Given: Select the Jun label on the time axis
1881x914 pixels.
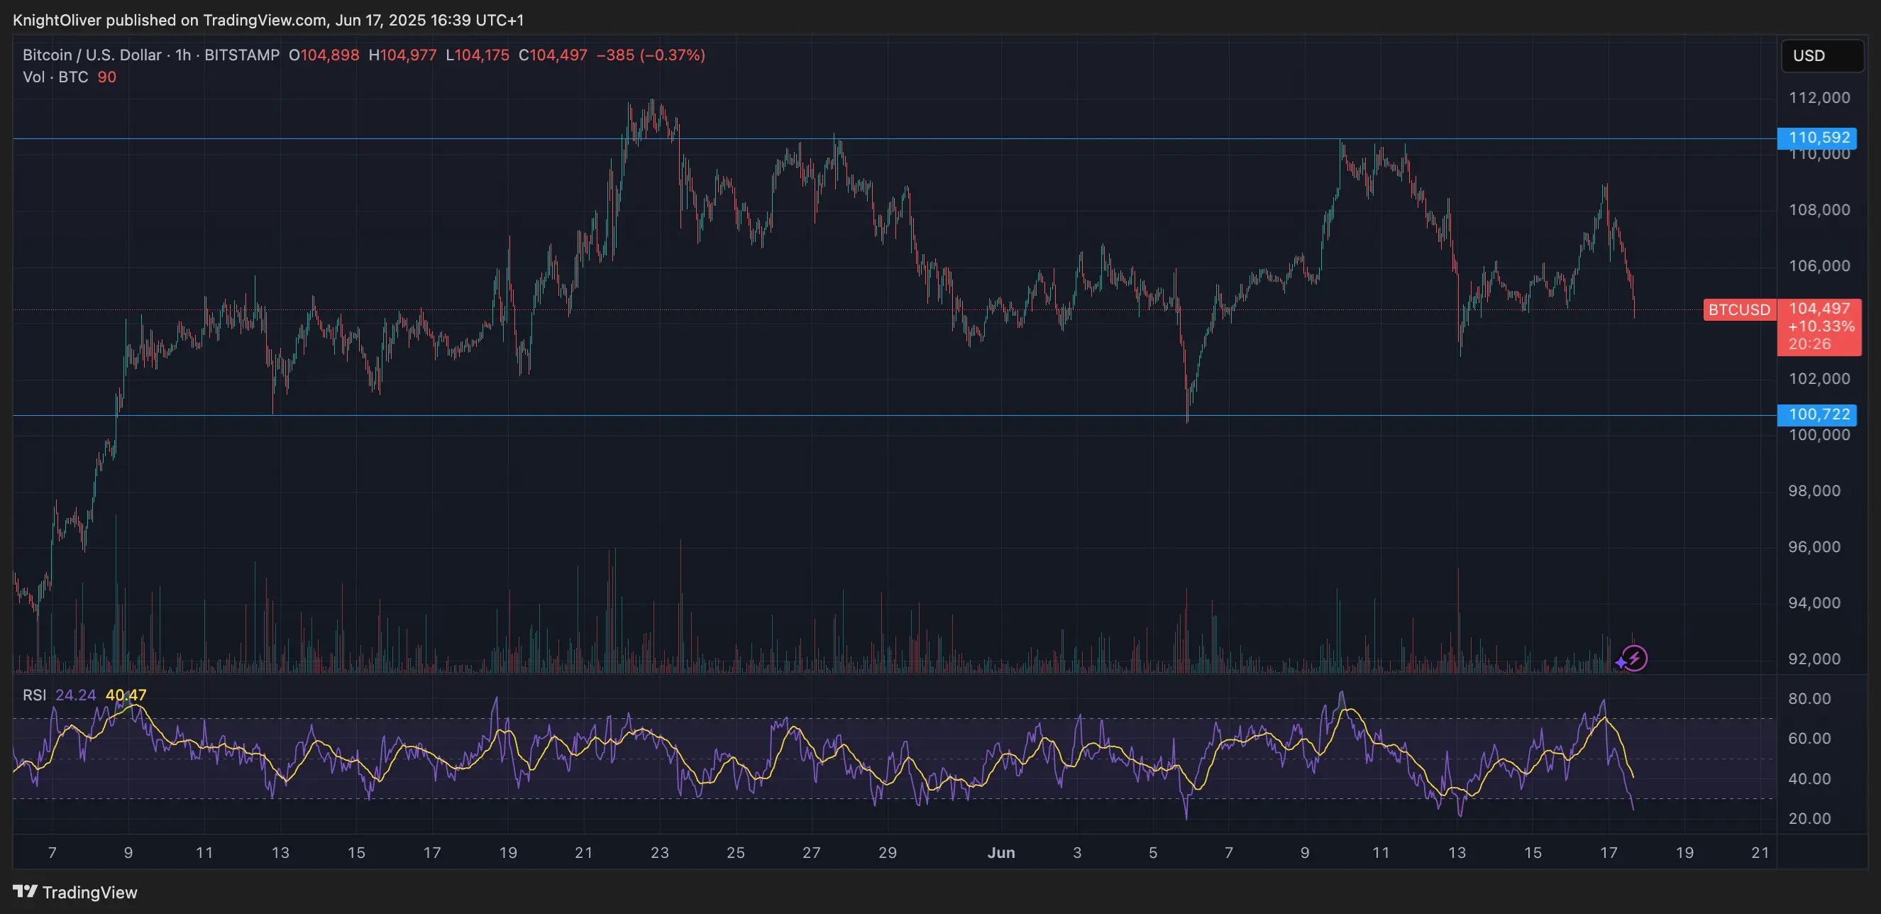Looking at the screenshot, I should click(1000, 852).
